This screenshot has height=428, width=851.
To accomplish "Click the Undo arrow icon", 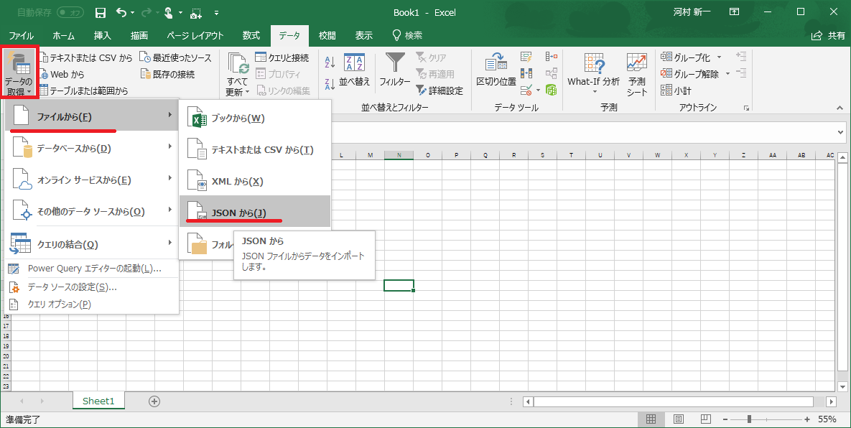I will (x=121, y=12).
